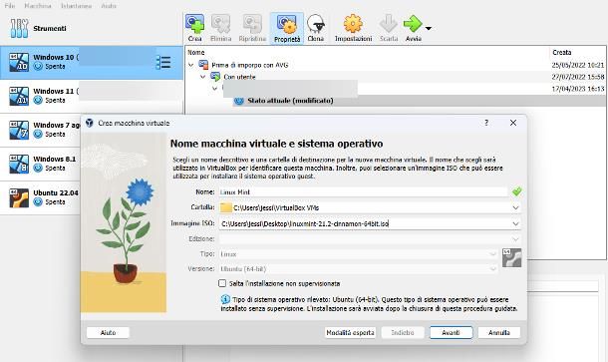Click the question mark help icon in dialog

pos(486,123)
